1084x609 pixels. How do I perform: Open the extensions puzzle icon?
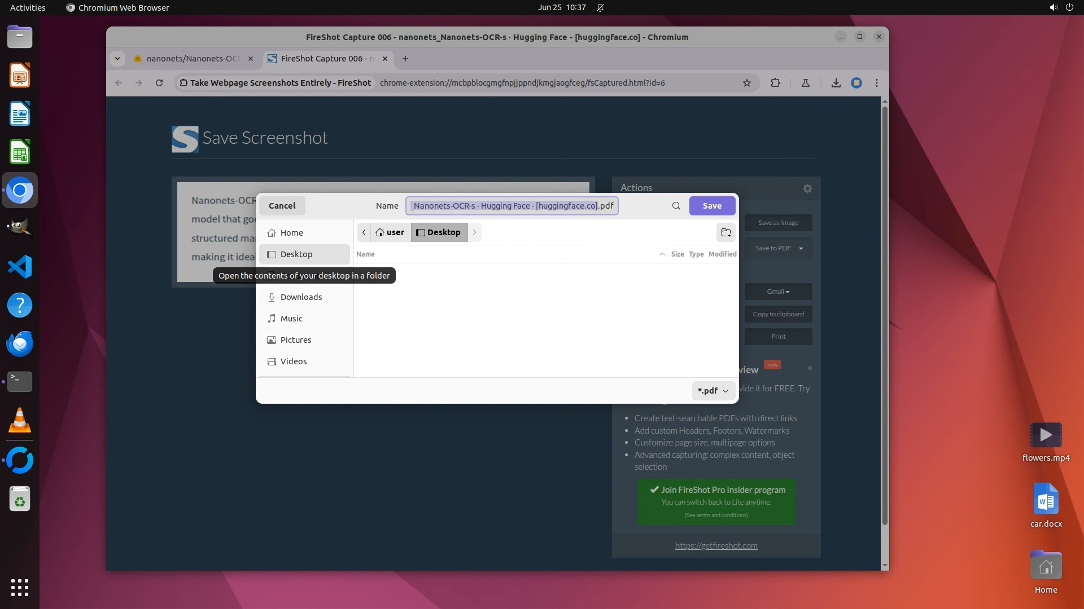coord(775,83)
